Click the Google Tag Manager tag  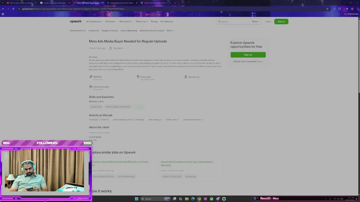[172, 176]
